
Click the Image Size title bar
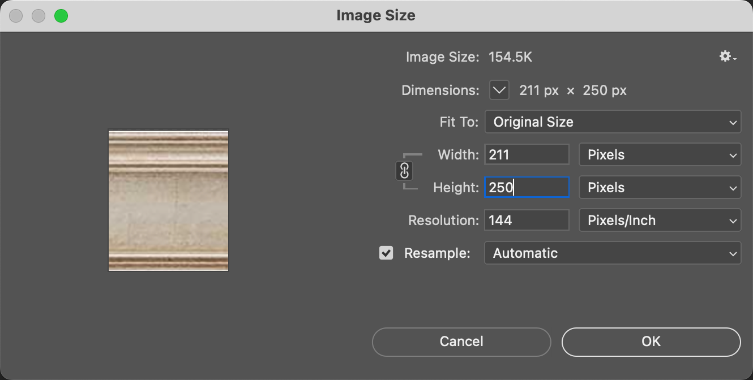tap(376, 15)
